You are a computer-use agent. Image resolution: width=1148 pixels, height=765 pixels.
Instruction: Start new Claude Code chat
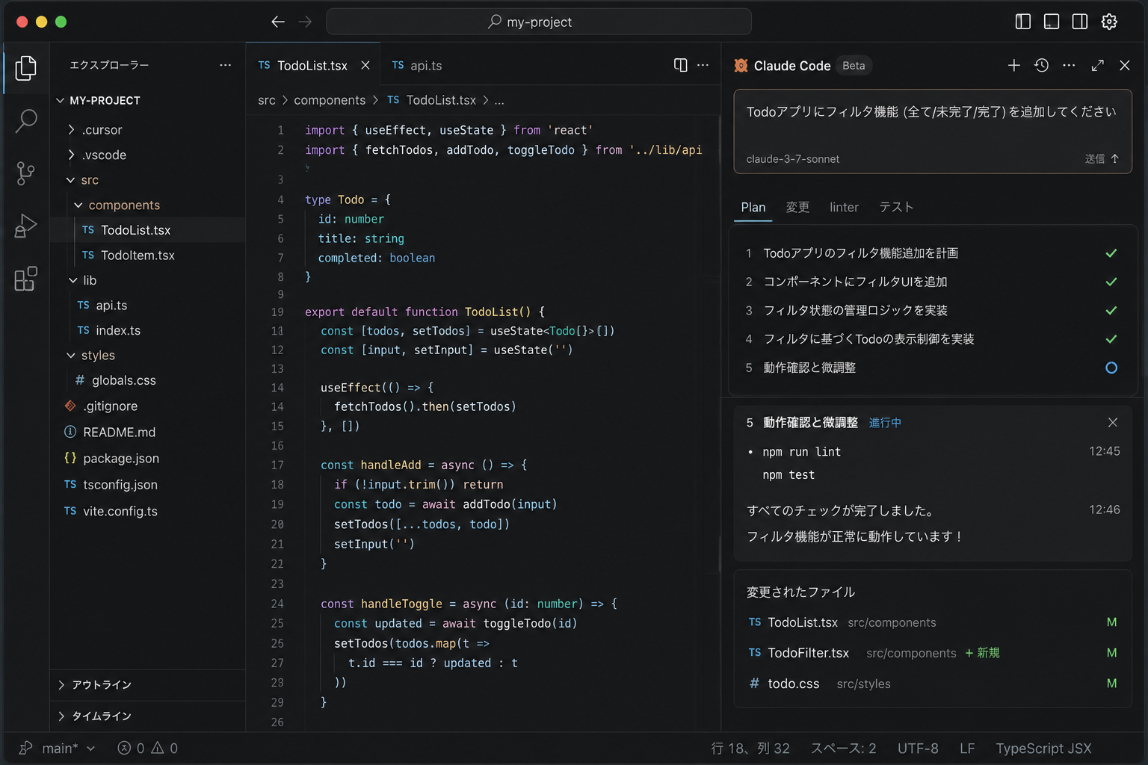[1013, 66]
